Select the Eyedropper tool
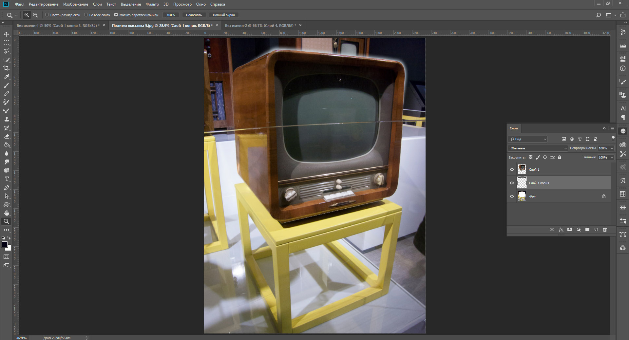Viewport: 629px width, 340px height. click(7, 77)
